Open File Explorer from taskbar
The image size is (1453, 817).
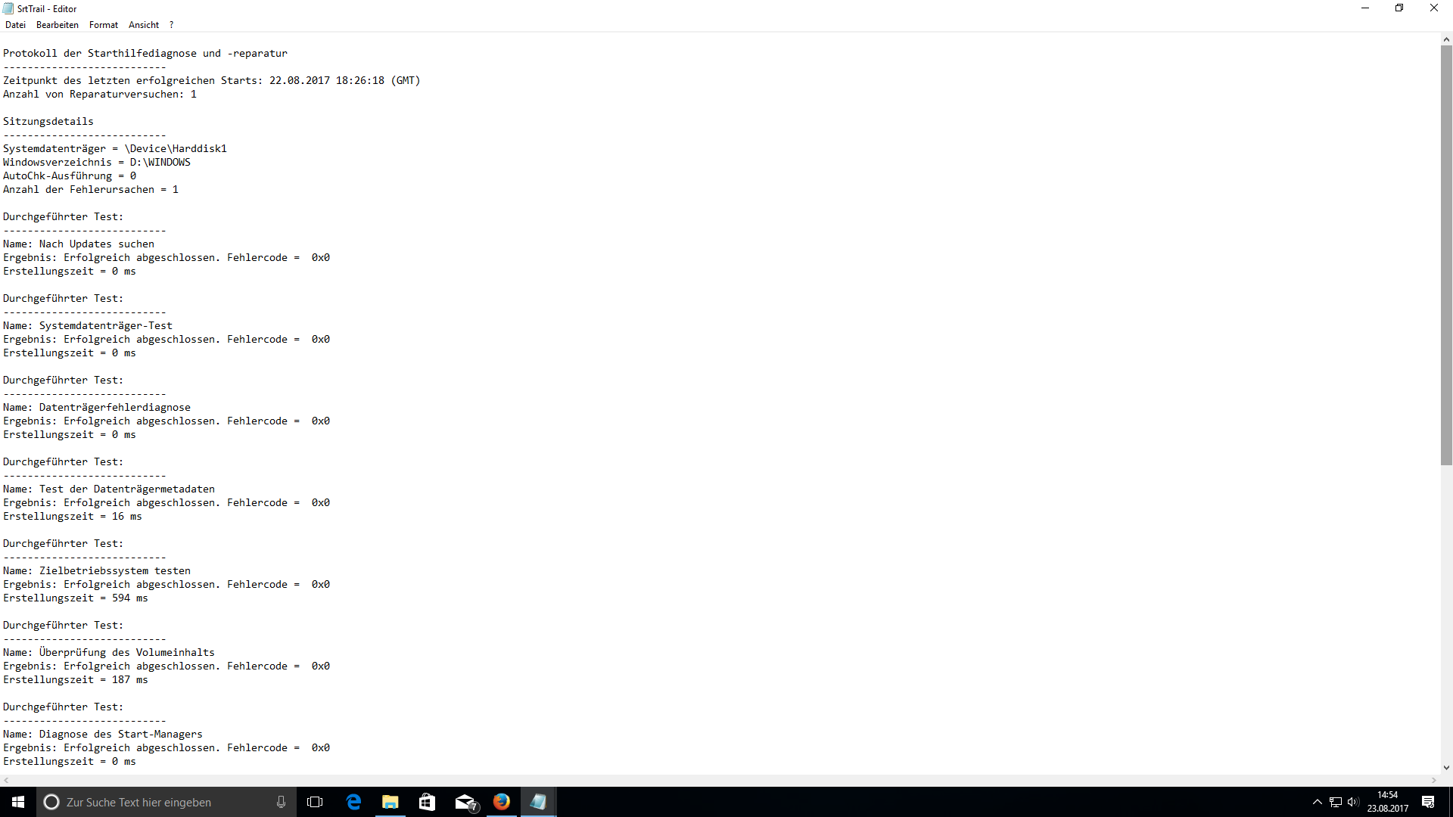tap(390, 802)
